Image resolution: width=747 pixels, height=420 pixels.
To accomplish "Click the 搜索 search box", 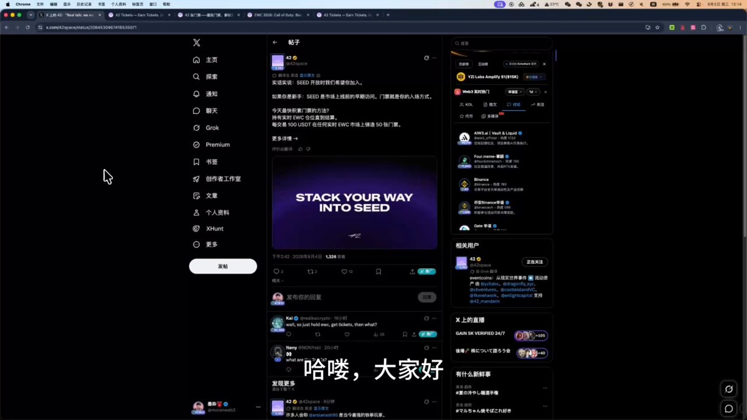I will 502,44.
